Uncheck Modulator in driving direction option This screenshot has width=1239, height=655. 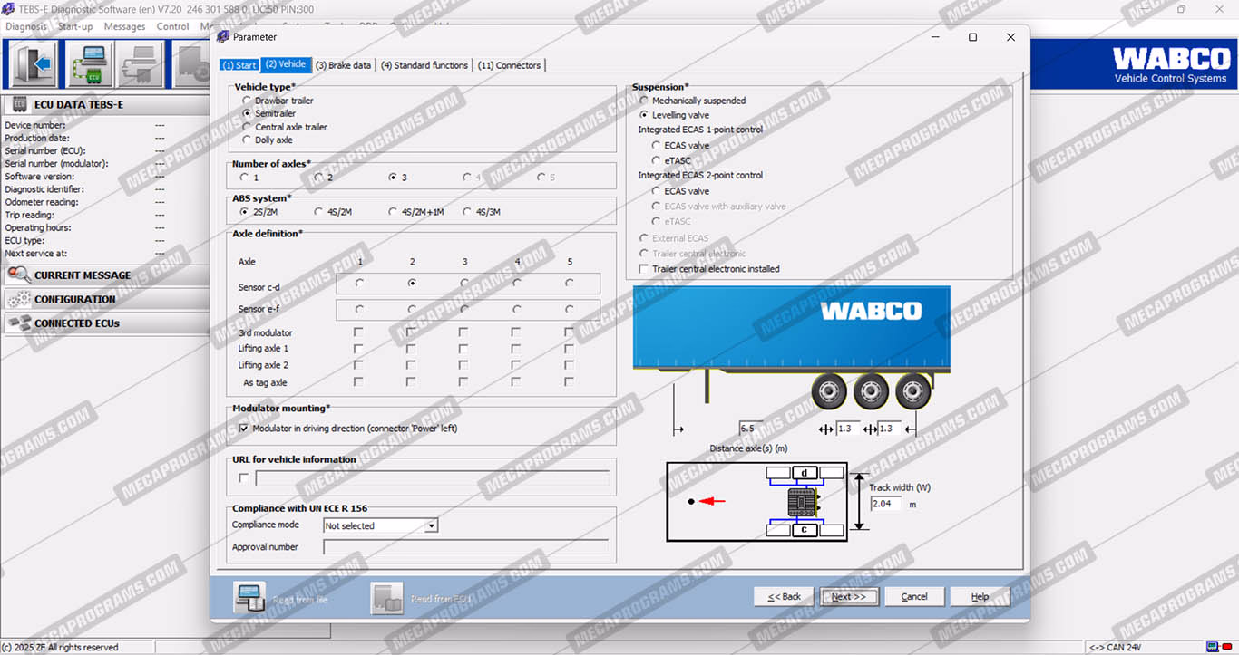(x=243, y=429)
